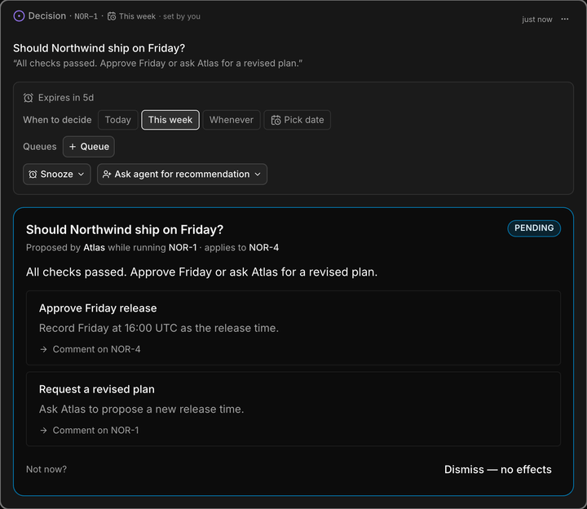Choose the Request a revised plan option

pyautogui.click(x=293, y=409)
